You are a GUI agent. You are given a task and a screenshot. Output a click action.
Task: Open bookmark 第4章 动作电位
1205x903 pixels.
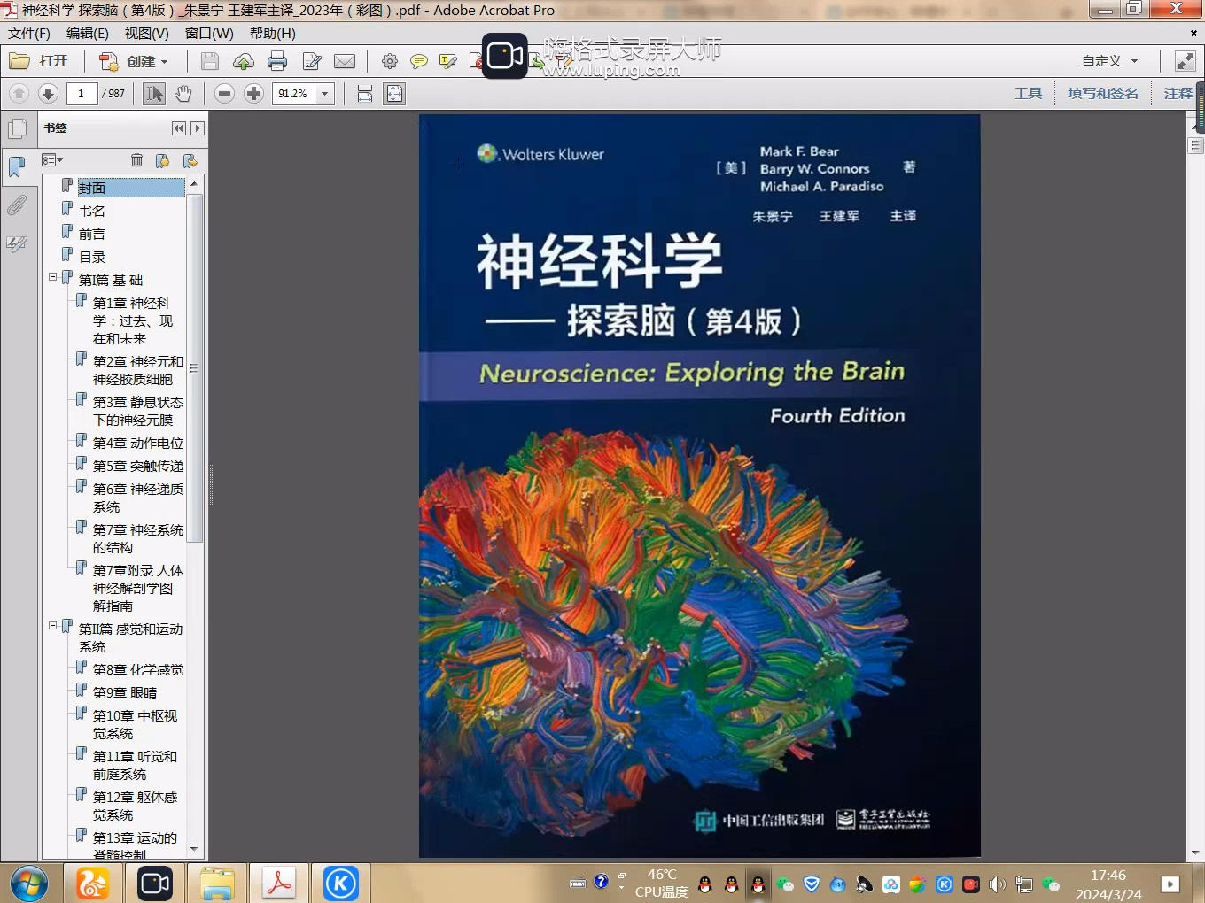(138, 443)
